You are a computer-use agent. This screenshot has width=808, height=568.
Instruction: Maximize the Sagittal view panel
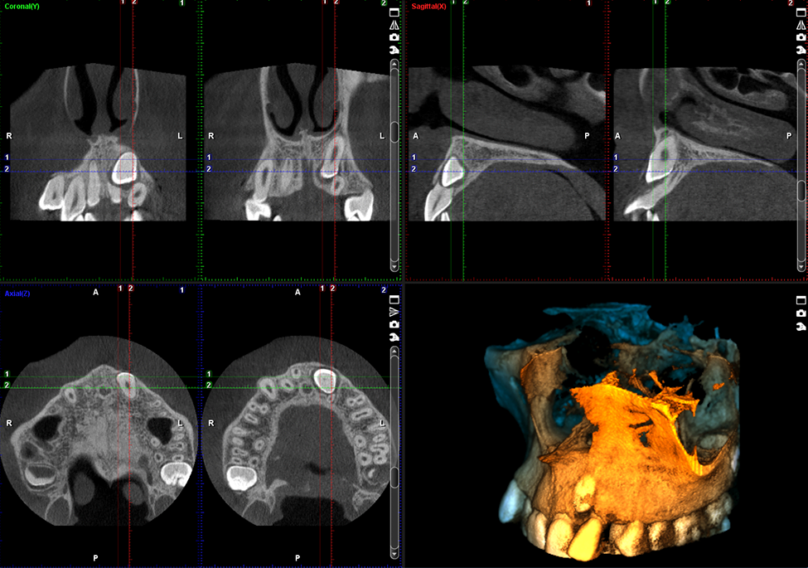[801, 12]
